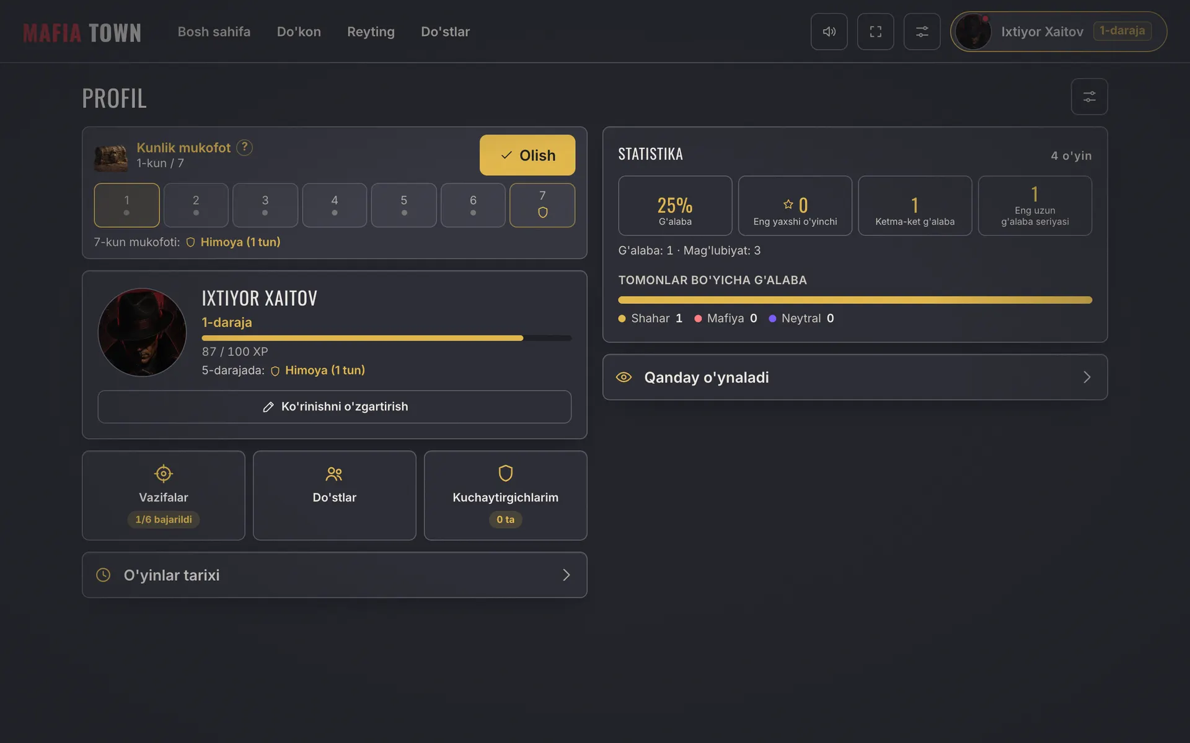Image resolution: width=1190 pixels, height=743 pixels.
Task: Select day 4 reward box
Action: coord(334,205)
